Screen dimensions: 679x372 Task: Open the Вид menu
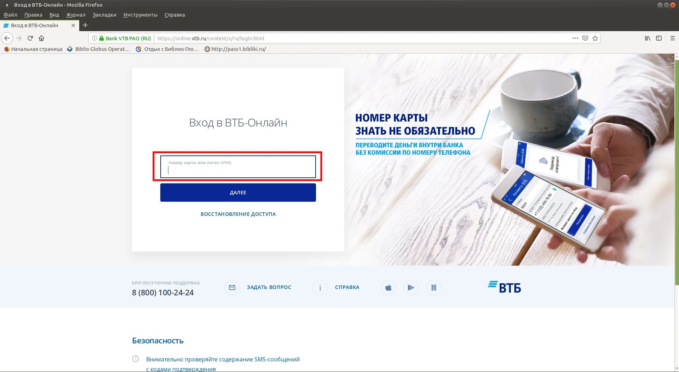click(54, 15)
